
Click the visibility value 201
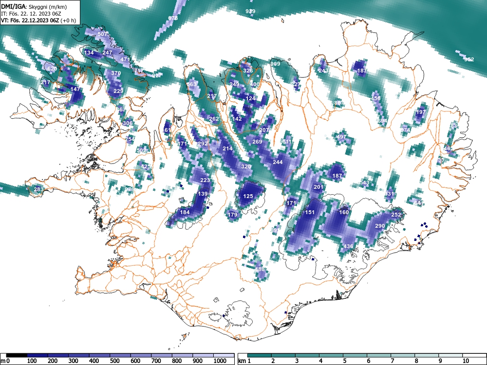coord(318,187)
